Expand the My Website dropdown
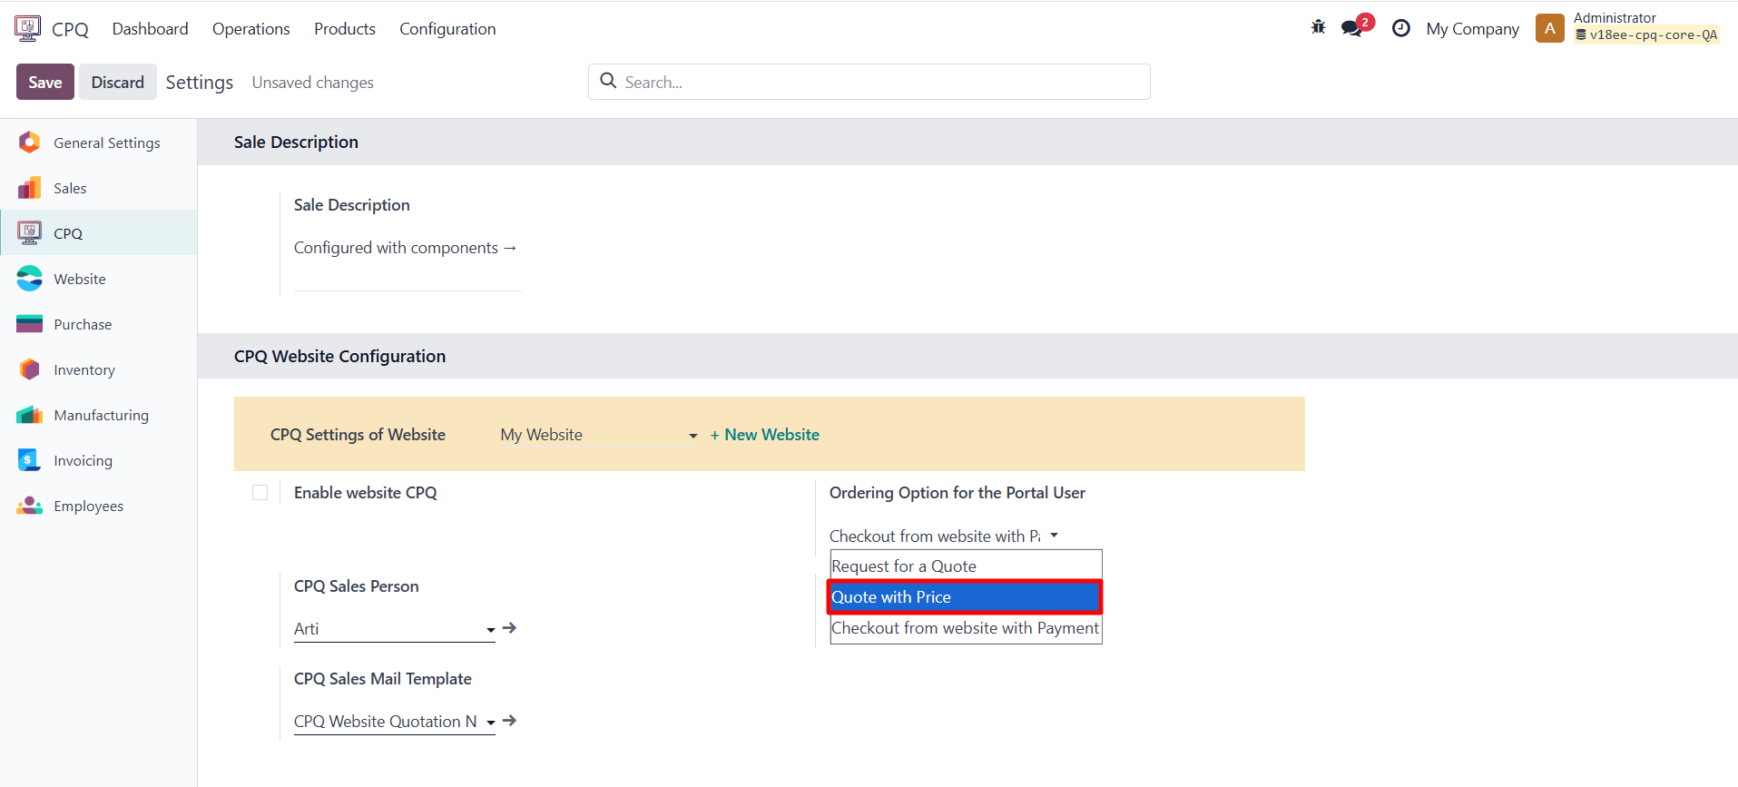Screen dimensions: 1738x787 click(598, 435)
